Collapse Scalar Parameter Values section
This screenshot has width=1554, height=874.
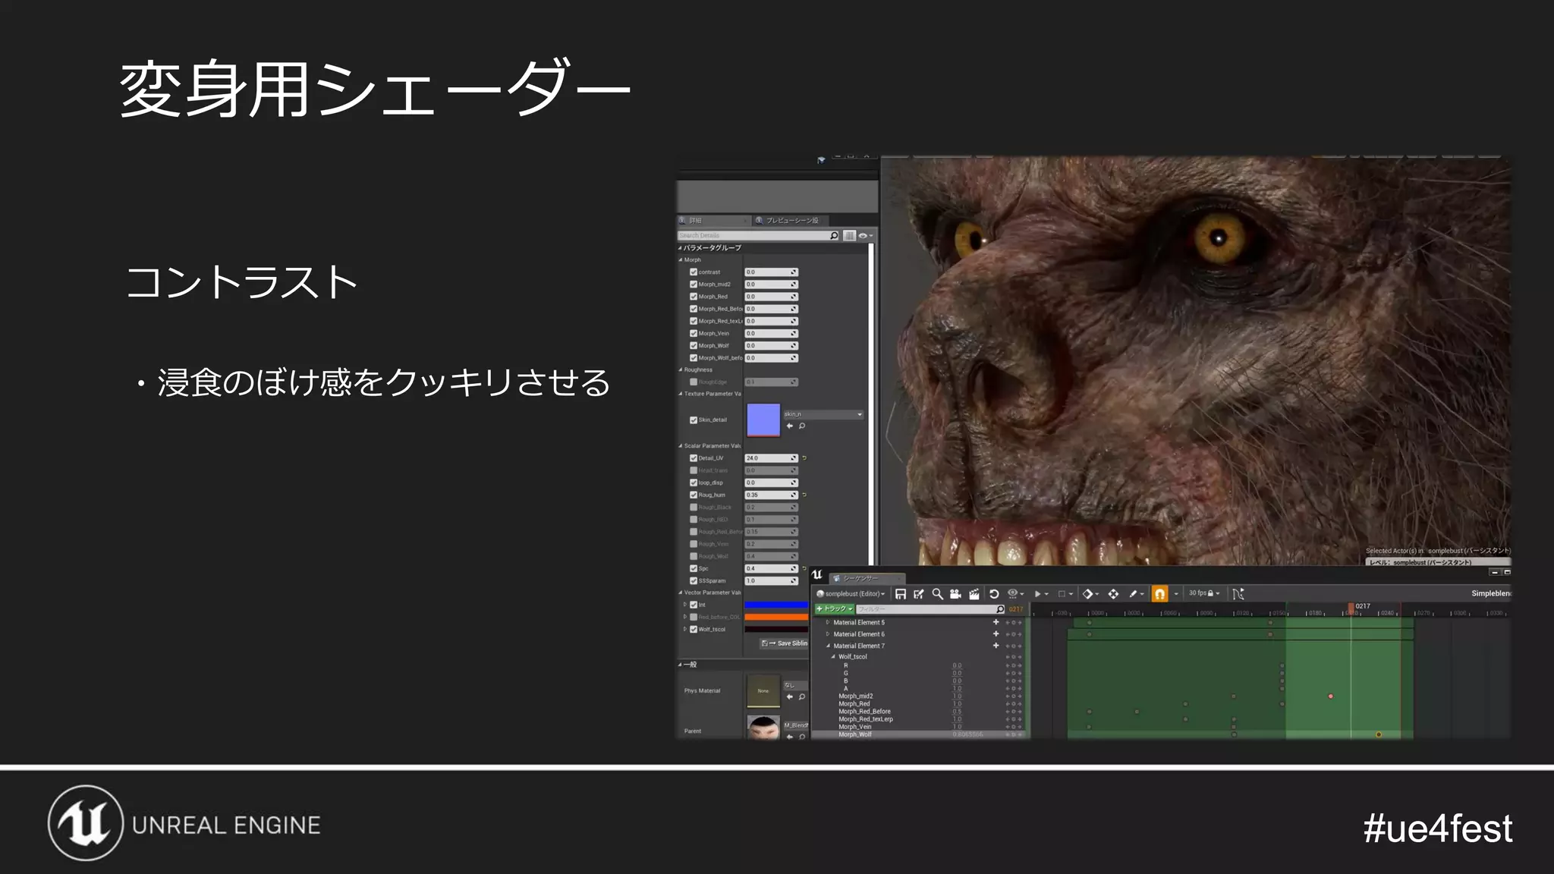[681, 446]
